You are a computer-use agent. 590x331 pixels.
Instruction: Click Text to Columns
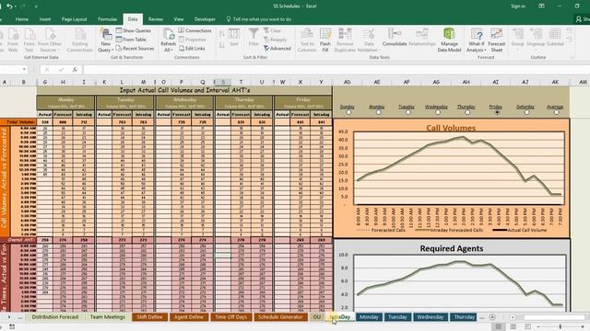coord(307,40)
